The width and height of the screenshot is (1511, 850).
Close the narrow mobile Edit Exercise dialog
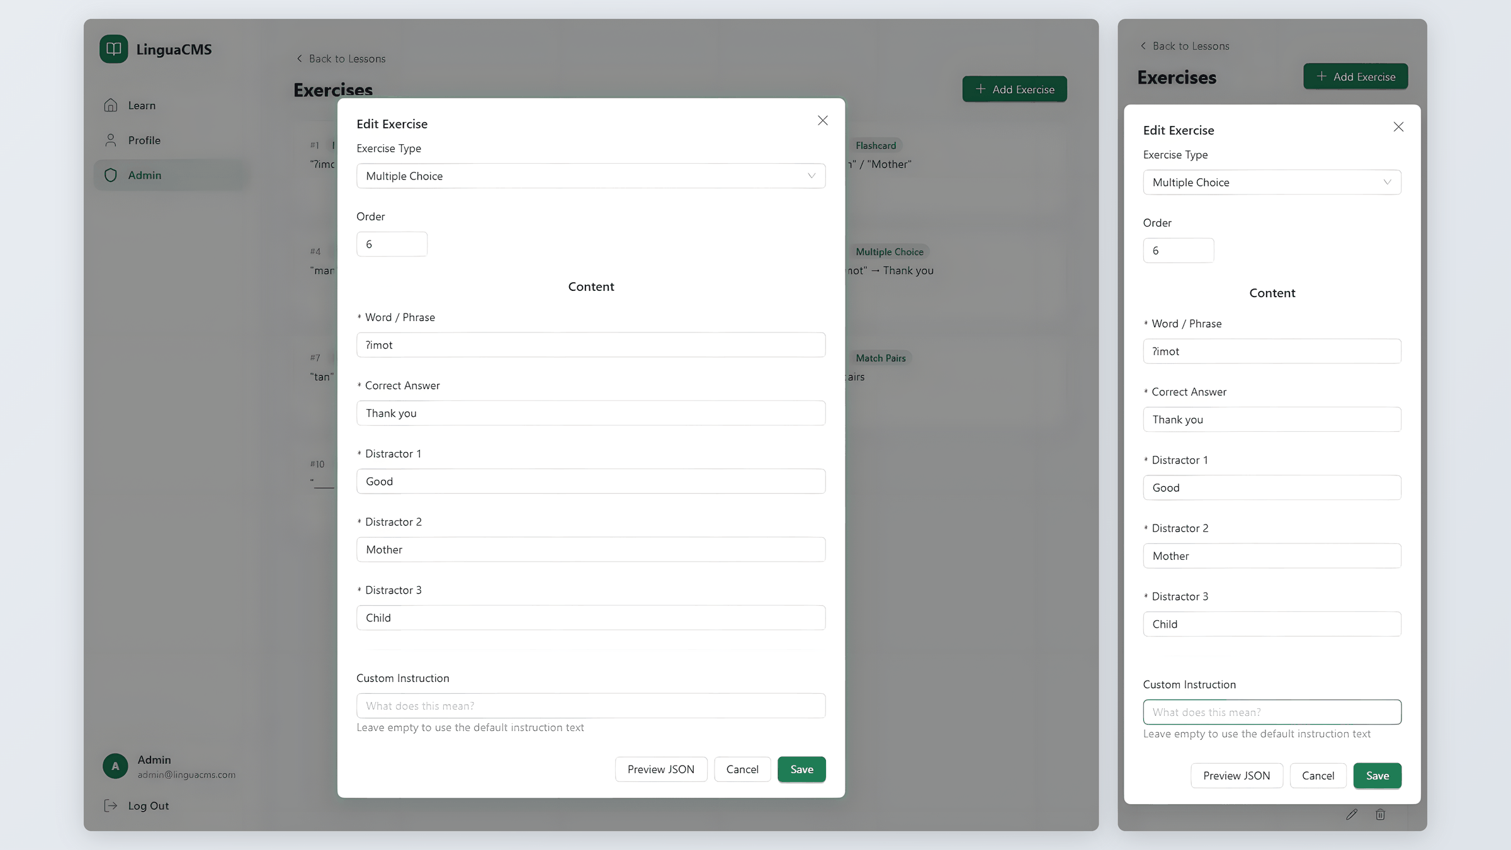tap(1398, 127)
